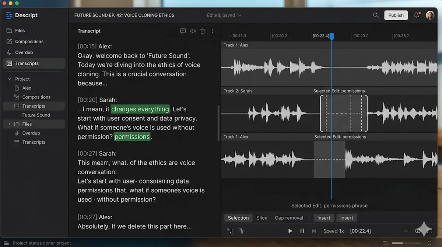Click the Compositions pencil icon in top sidebar
The height and width of the screenshot is (247, 442).
point(9,41)
